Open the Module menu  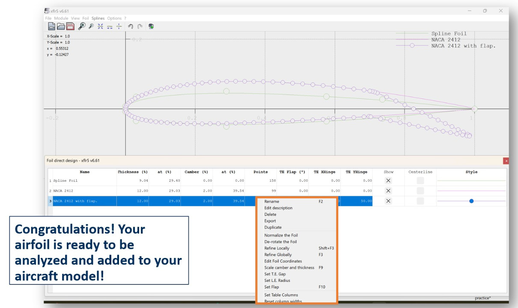(x=61, y=18)
